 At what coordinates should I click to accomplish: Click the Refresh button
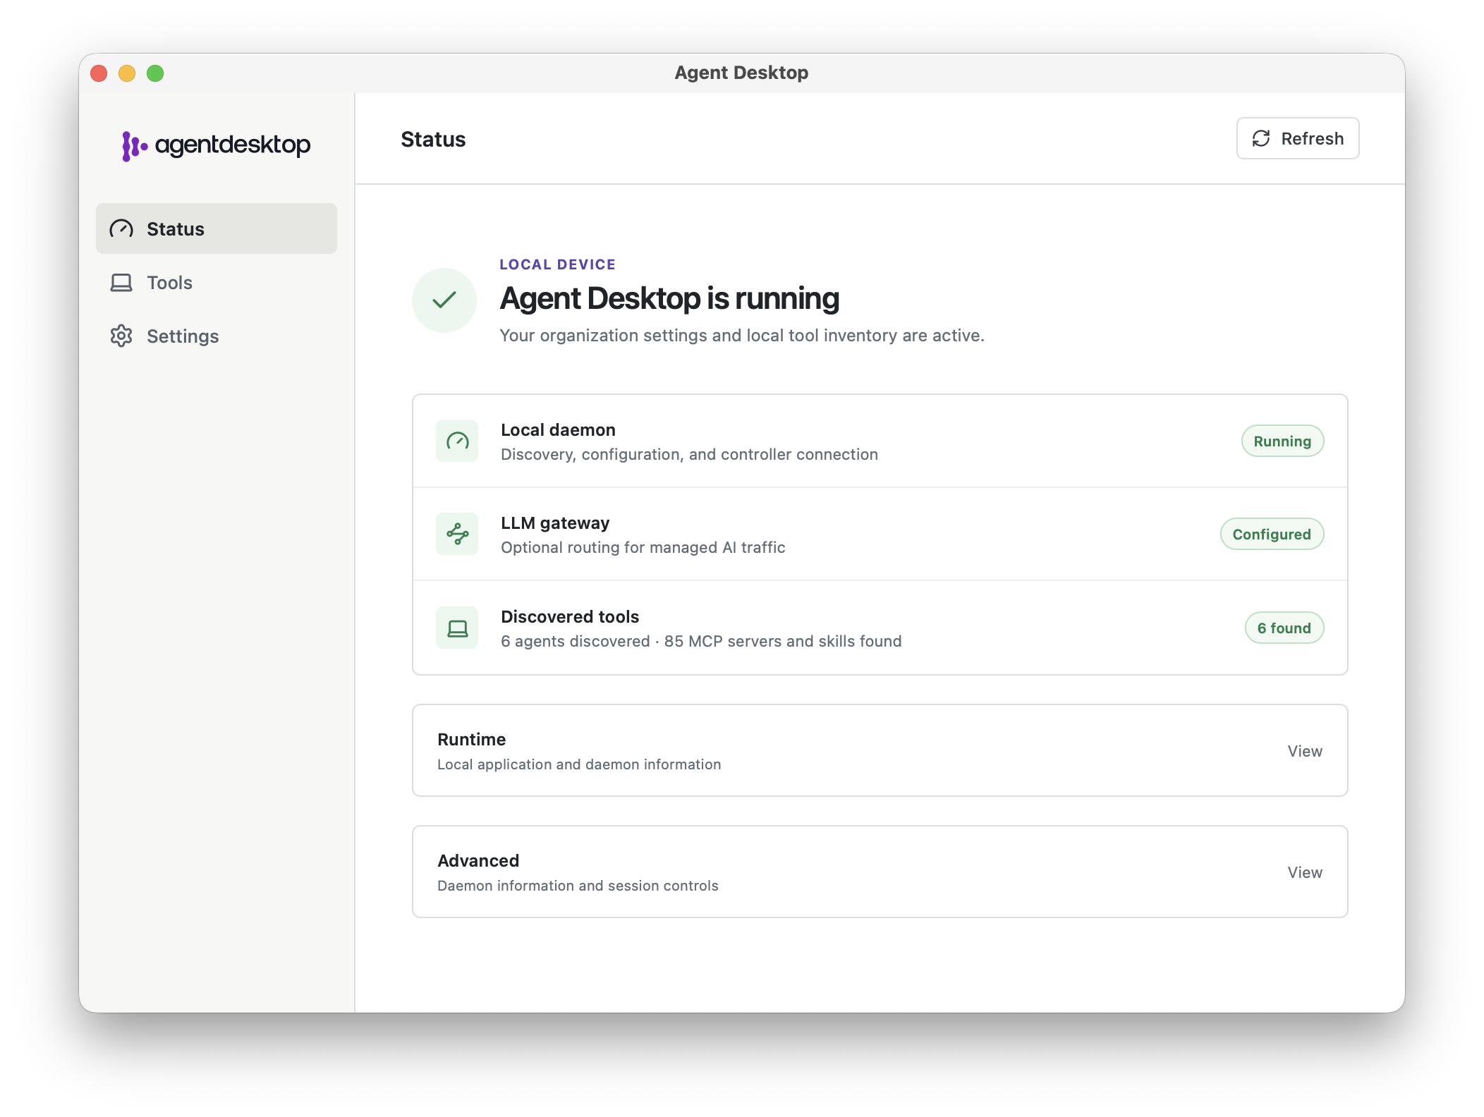coord(1298,139)
